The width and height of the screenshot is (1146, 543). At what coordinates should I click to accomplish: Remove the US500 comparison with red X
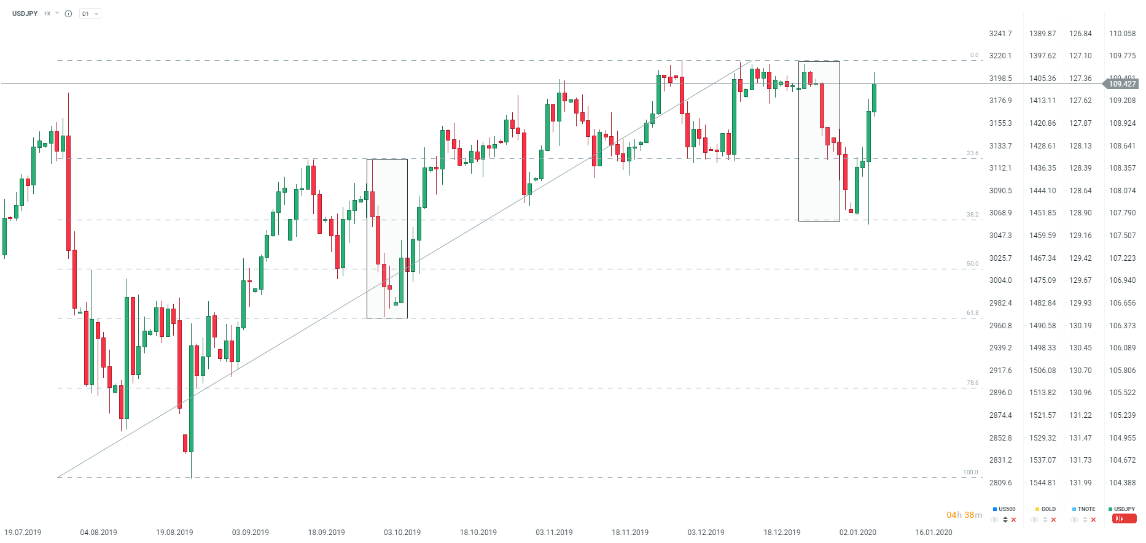click(x=1013, y=520)
